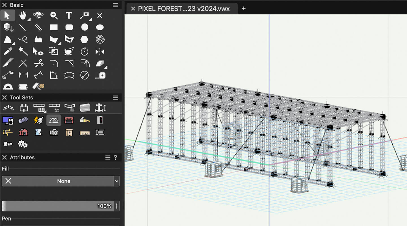
Task: Select the Freehand curve tool
Action: (x=23, y=40)
